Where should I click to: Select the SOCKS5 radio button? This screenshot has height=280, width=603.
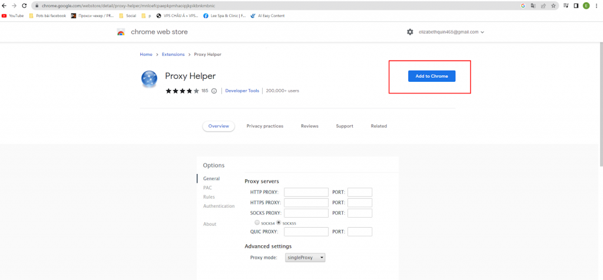pos(279,222)
